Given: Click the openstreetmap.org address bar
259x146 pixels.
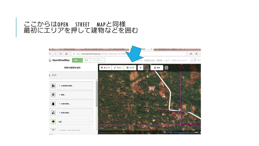Looking at the screenshot, I should click(129, 54).
